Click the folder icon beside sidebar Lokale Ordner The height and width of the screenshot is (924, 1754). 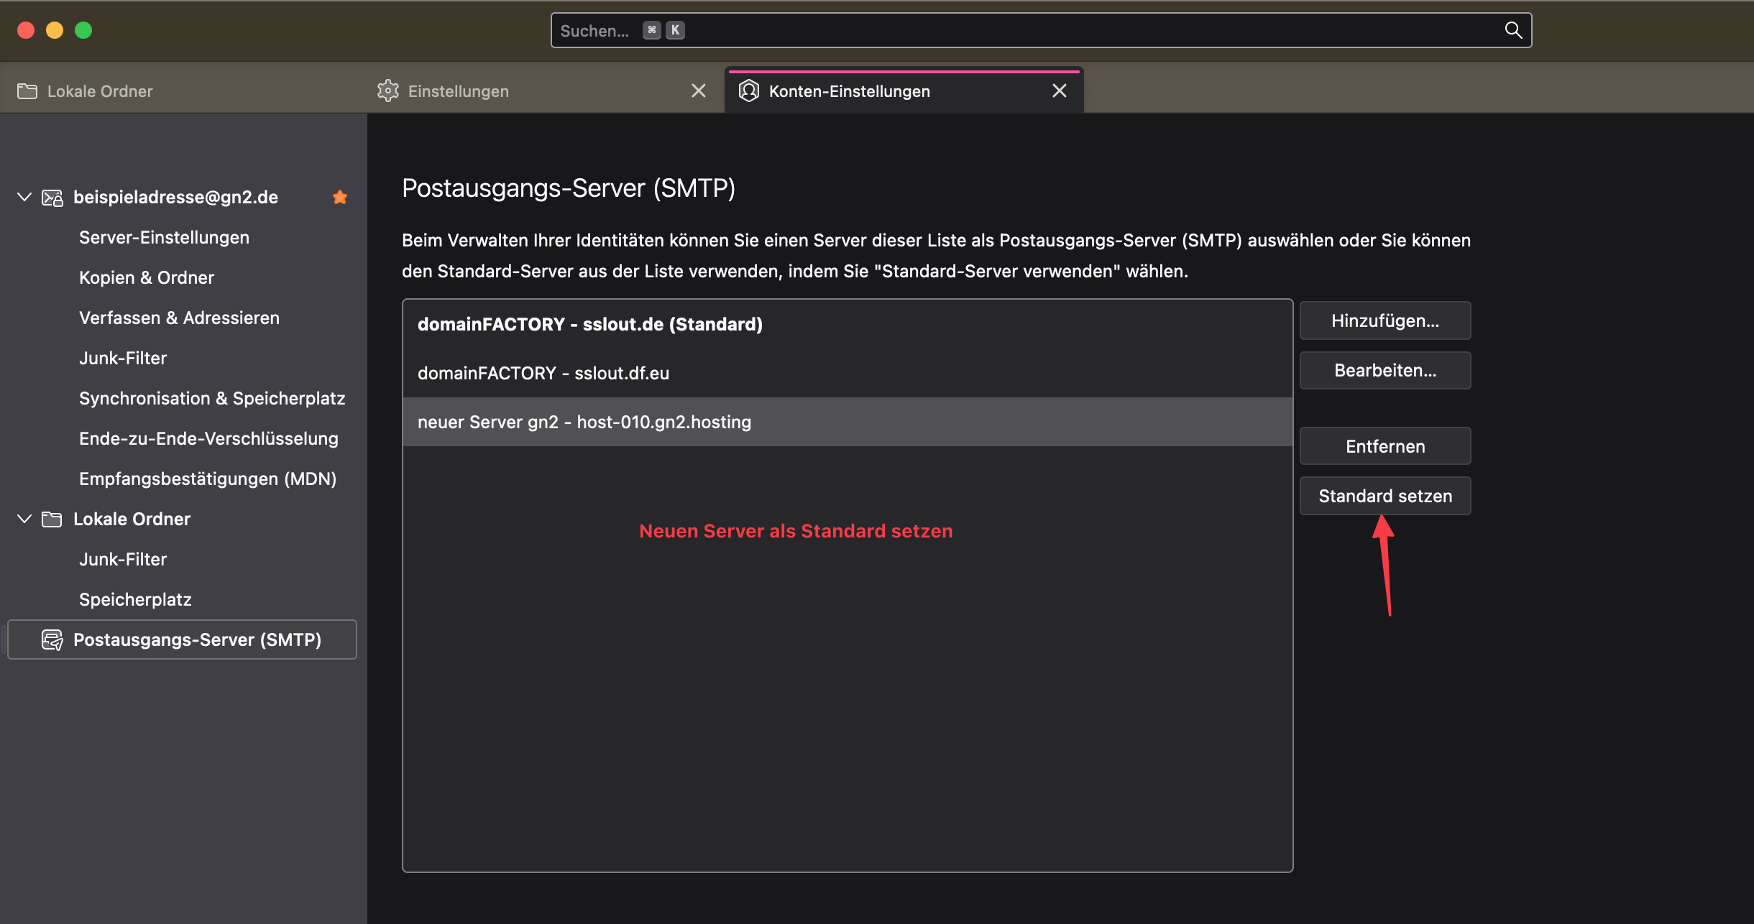point(52,519)
